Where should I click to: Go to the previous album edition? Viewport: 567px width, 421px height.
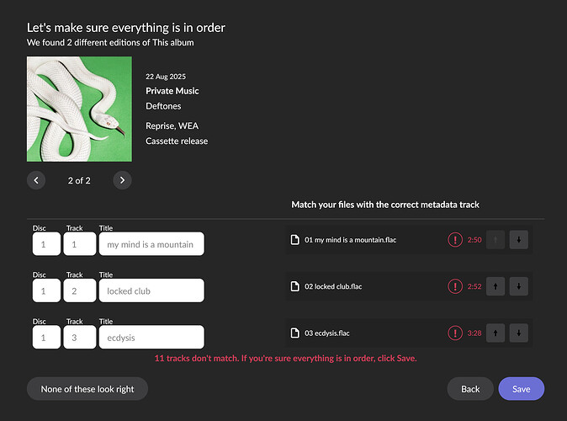36,180
